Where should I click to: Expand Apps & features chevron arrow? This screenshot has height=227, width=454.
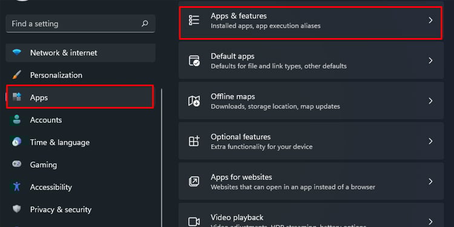pos(430,20)
